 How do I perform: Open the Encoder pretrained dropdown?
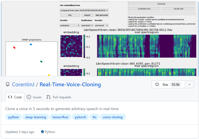[x=70, y=25]
